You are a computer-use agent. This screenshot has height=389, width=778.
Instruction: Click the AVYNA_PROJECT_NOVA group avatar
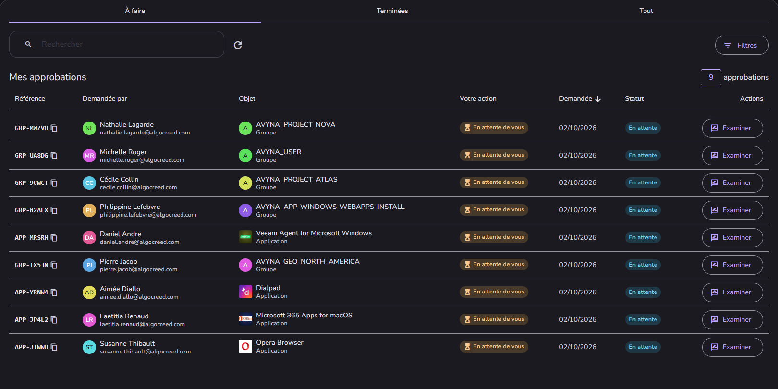pyautogui.click(x=245, y=128)
